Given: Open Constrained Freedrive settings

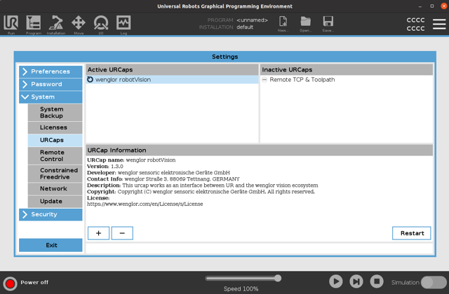Looking at the screenshot, I should pos(55,174).
